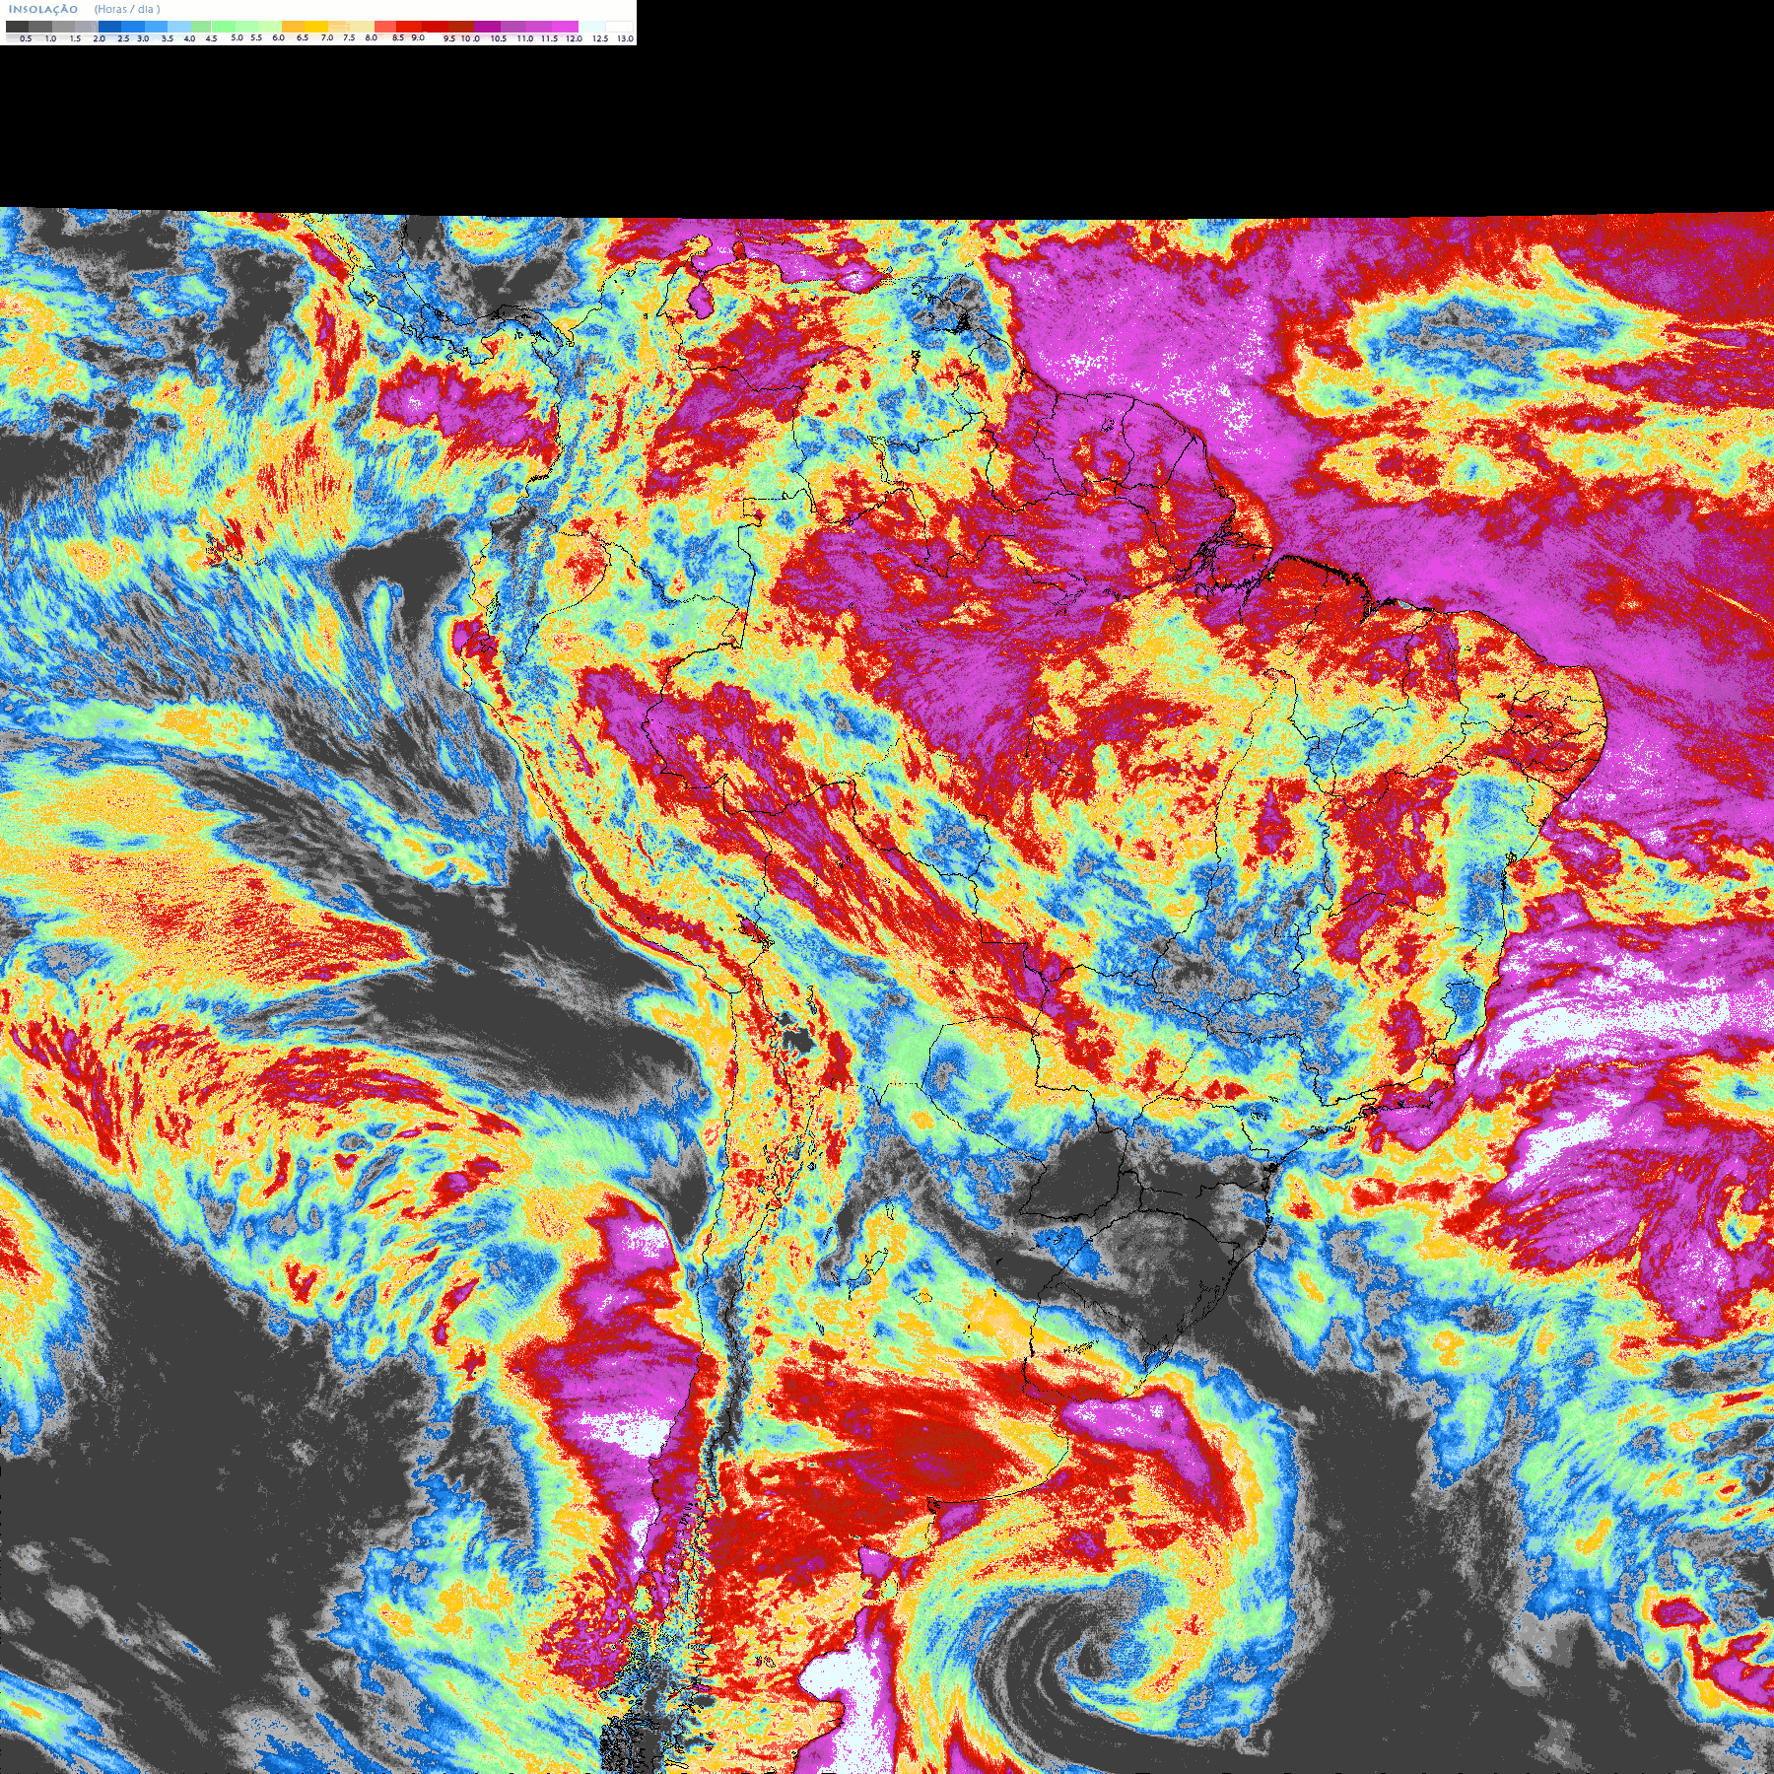The width and height of the screenshot is (1774, 1774).
Task: Select the light green swatch above 5.0
Action: (224, 27)
